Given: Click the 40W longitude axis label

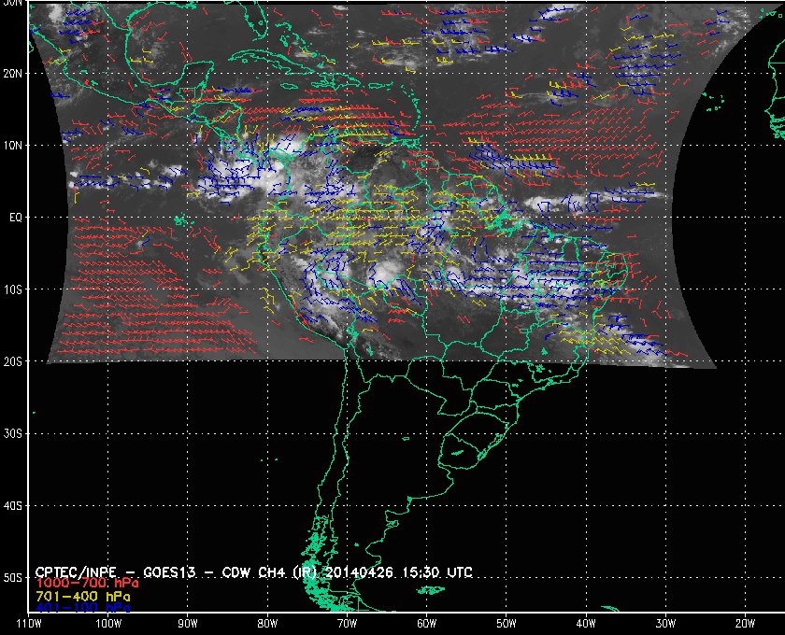Looking at the screenshot, I should (585, 623).
